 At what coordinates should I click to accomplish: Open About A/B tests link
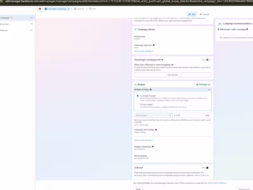pos(202,175)
